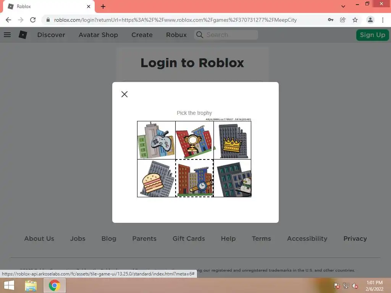Open the Parents footer link
This screenshot has height=293, width=391.
[x=144, y=238]
